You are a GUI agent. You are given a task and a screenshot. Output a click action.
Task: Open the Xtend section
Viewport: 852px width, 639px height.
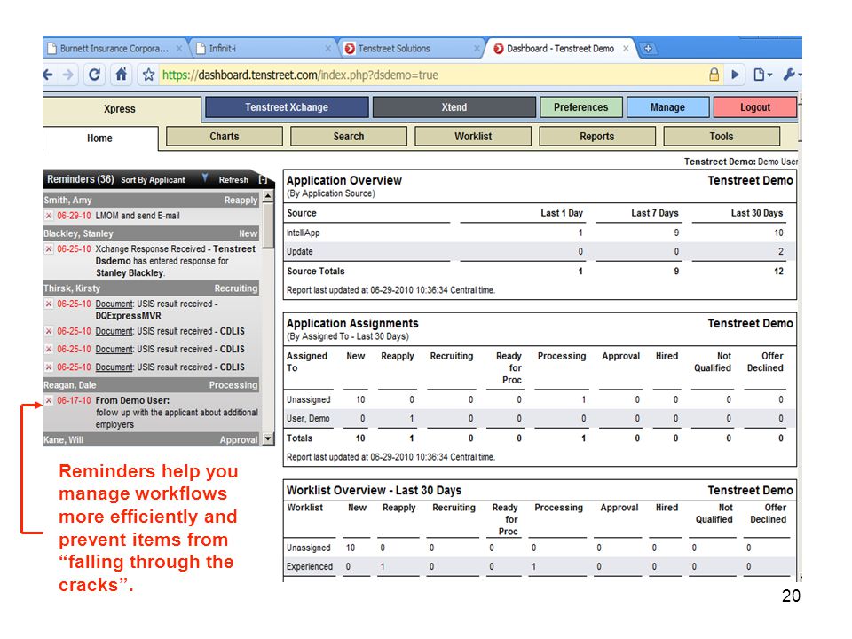pyautogui.click(x=454, y=107)
